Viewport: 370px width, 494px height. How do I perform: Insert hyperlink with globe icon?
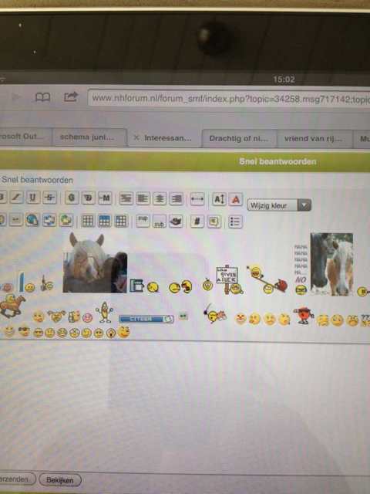click(32, 220)
